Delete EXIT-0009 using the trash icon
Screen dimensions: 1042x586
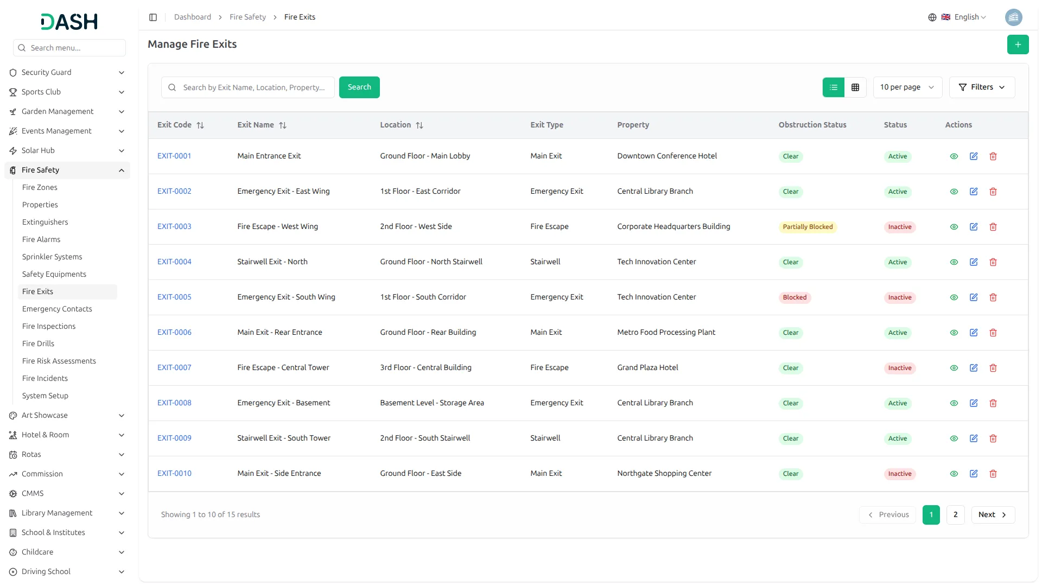993,438
